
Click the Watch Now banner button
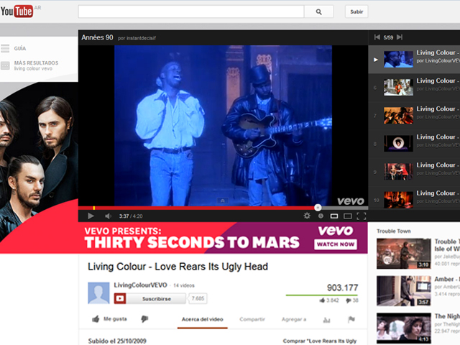click(x=336, y=244)
